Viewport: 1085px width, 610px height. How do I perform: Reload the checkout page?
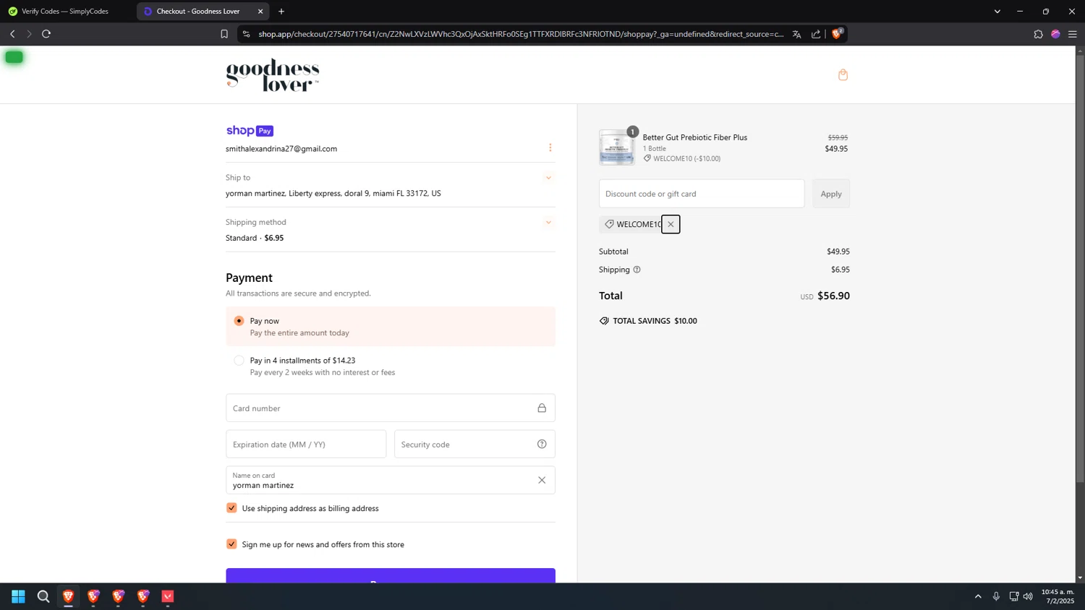pyautogui.click(x=46, y=34)
